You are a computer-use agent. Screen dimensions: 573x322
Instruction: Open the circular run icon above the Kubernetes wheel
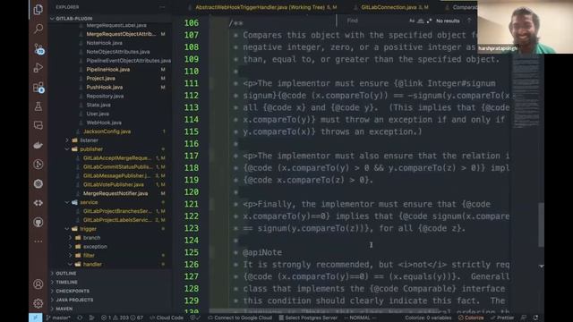pyautogui.click(x=38, y=165)
